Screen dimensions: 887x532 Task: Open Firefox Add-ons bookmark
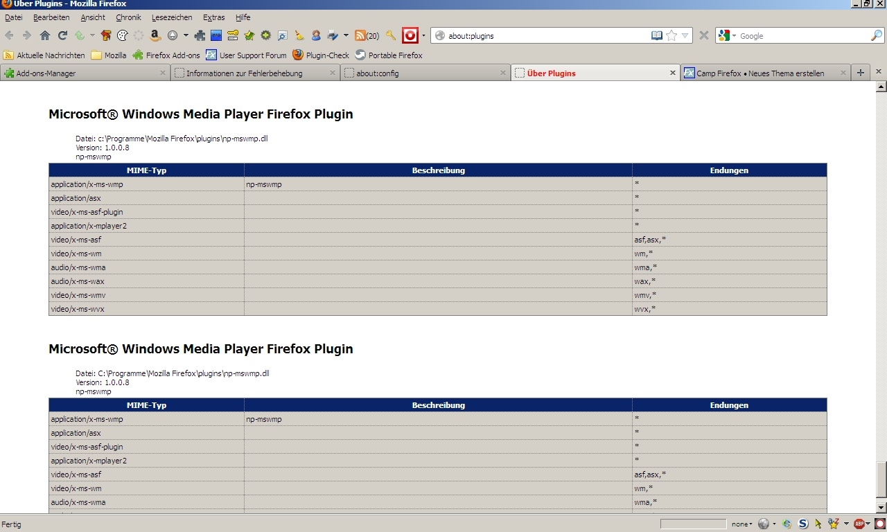166,55
